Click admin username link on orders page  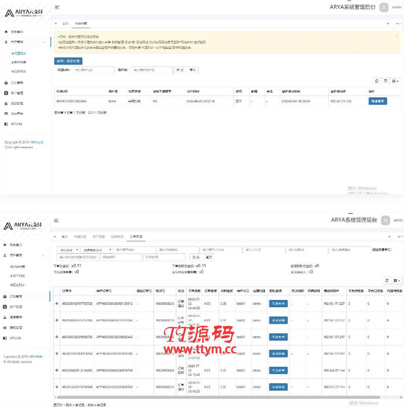pos(398,220)
